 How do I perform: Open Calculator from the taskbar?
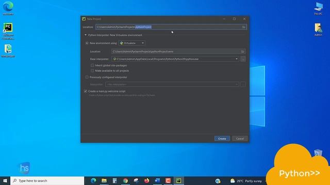click(x=114, y=180)
